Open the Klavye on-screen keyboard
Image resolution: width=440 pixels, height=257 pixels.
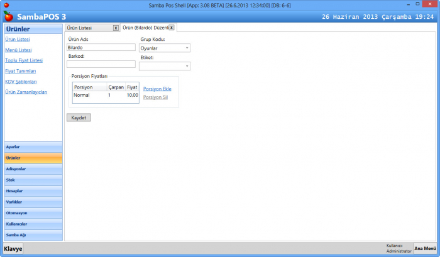pos(13,249)
